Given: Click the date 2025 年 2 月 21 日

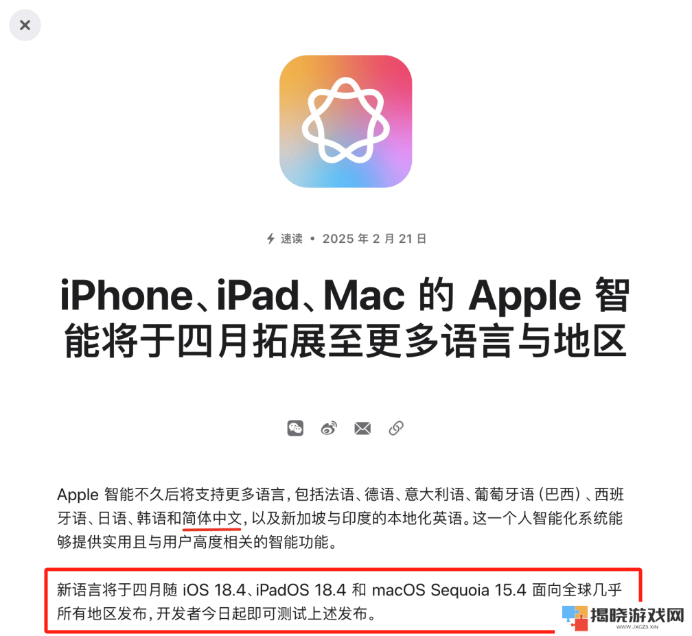Looking at the screenshot, I should [374, 239].
